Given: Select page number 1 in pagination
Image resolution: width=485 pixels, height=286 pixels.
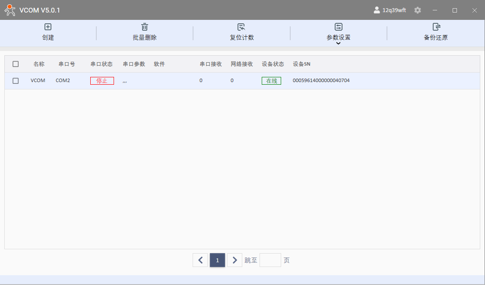Looking at the screenshot, I should point(217,260).
